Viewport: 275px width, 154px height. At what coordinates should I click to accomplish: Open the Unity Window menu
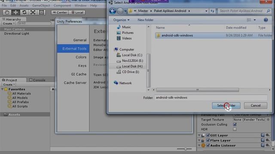point(80,6)
